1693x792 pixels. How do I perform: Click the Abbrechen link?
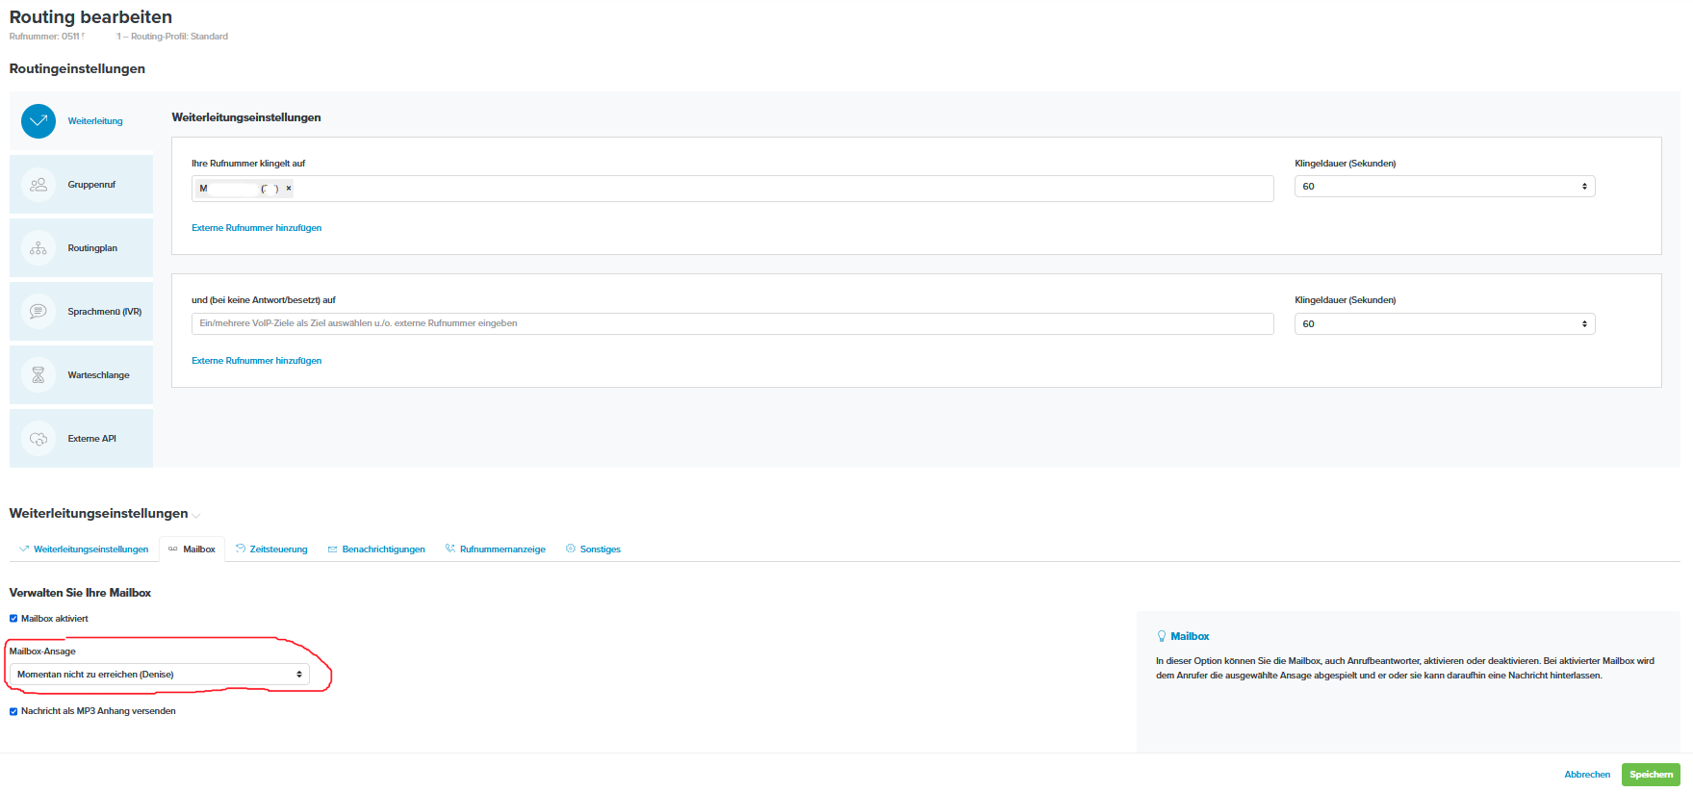point(1586,775)
